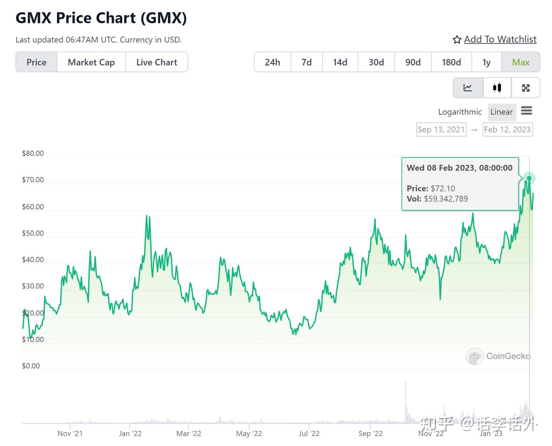Open the Add To Watchlist link
The image size is (552, 446).
click(x=500, y=39)
